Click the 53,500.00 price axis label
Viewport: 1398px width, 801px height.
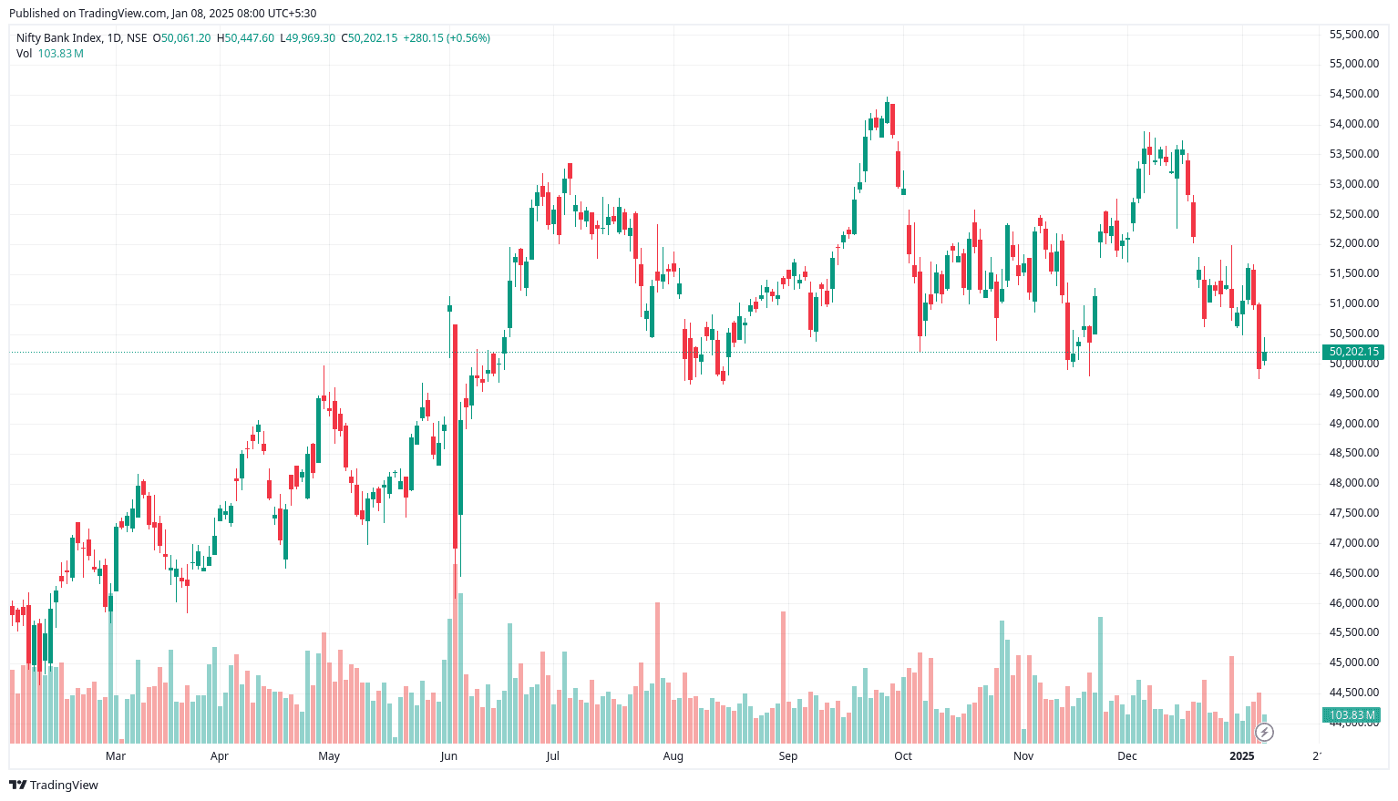click(x=1354, y=154)
